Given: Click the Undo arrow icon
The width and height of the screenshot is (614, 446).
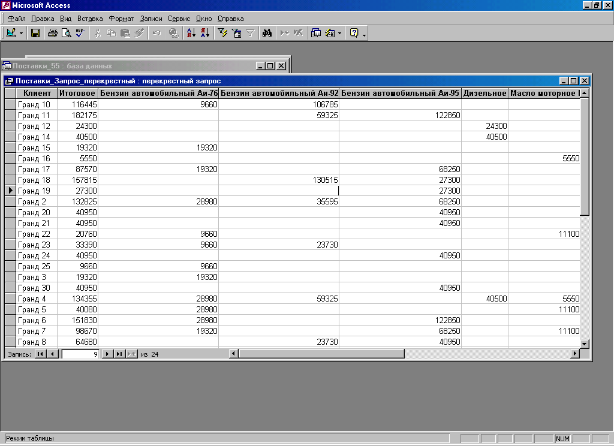Looking at the screenshot, I should pyautogui.click(x=156, y=33).
